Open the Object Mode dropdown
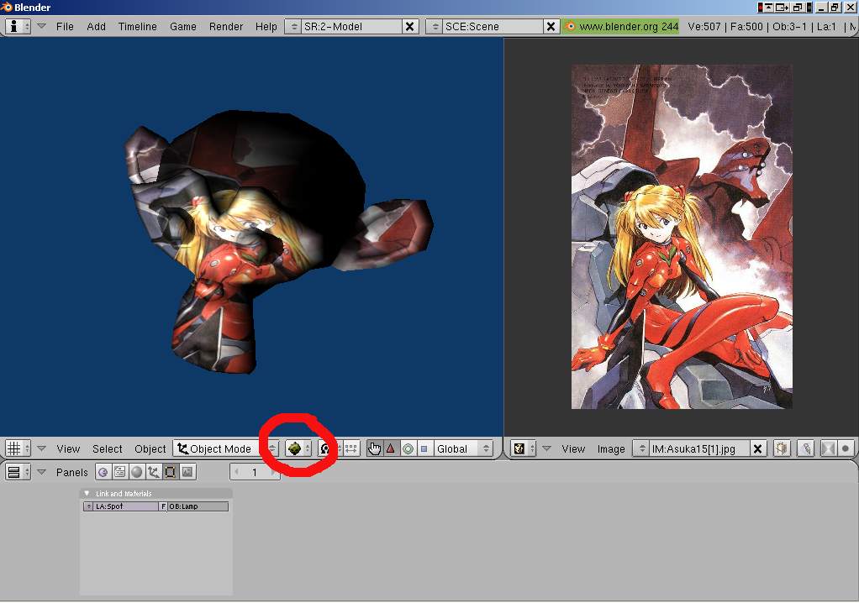This screenshot has width=859, height=603. pyautogui.click(x=226, y=448)
